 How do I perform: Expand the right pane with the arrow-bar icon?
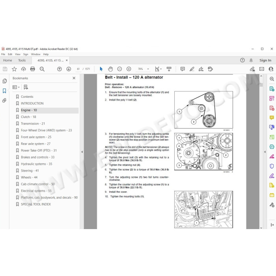coord(272,225)
